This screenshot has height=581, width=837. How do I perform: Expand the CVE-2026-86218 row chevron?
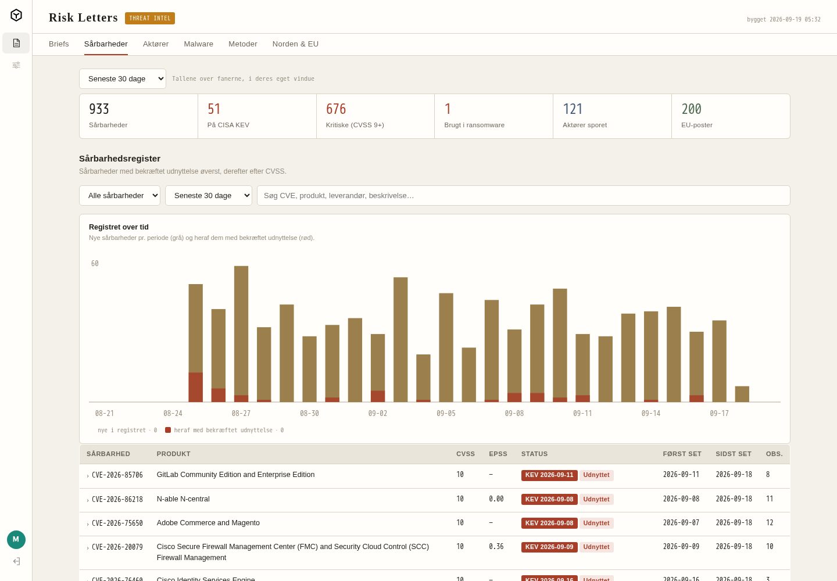[x=88, y=500]
